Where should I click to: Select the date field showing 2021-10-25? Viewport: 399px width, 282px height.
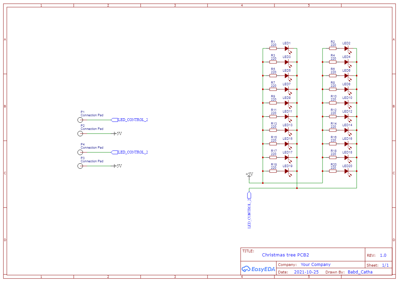[x=306, y=272]
